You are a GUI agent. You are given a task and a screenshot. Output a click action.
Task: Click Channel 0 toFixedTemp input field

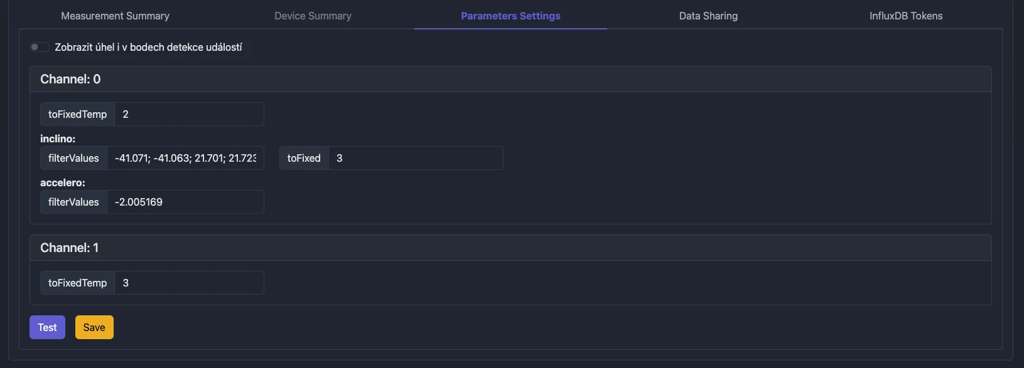[189, 114]
